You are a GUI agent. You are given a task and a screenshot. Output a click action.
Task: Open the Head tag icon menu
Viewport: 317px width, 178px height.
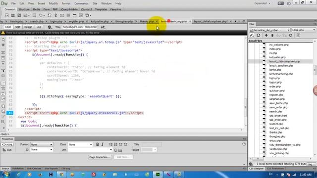[41, 15]
